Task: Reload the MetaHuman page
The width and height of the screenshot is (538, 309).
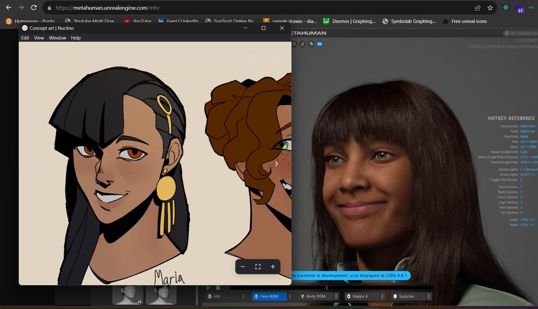Action: (34, 8)
